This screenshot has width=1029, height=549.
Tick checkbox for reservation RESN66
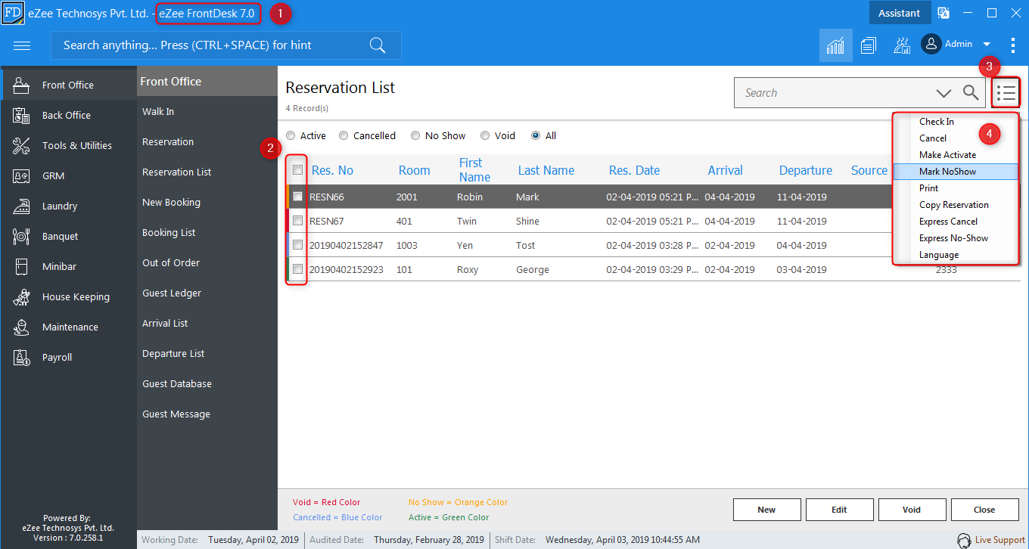coord(298,197)
